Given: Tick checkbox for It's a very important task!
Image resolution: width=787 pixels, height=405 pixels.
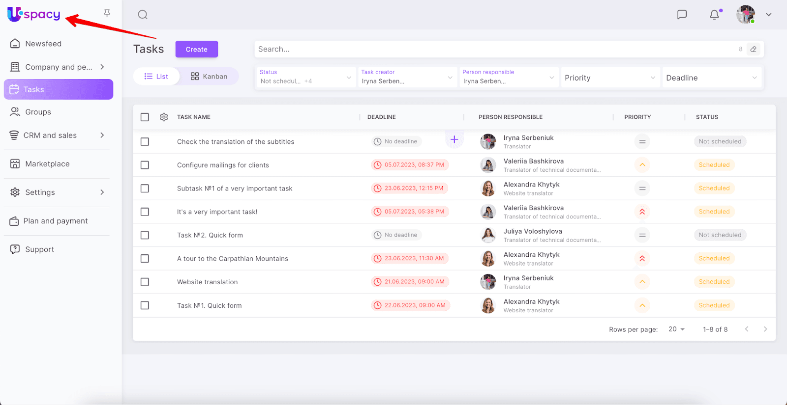Looking at the screenshot, I should (x=145, y=212).
